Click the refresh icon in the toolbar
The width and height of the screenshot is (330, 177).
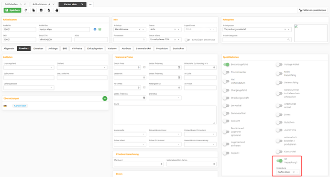coord(26,10)
